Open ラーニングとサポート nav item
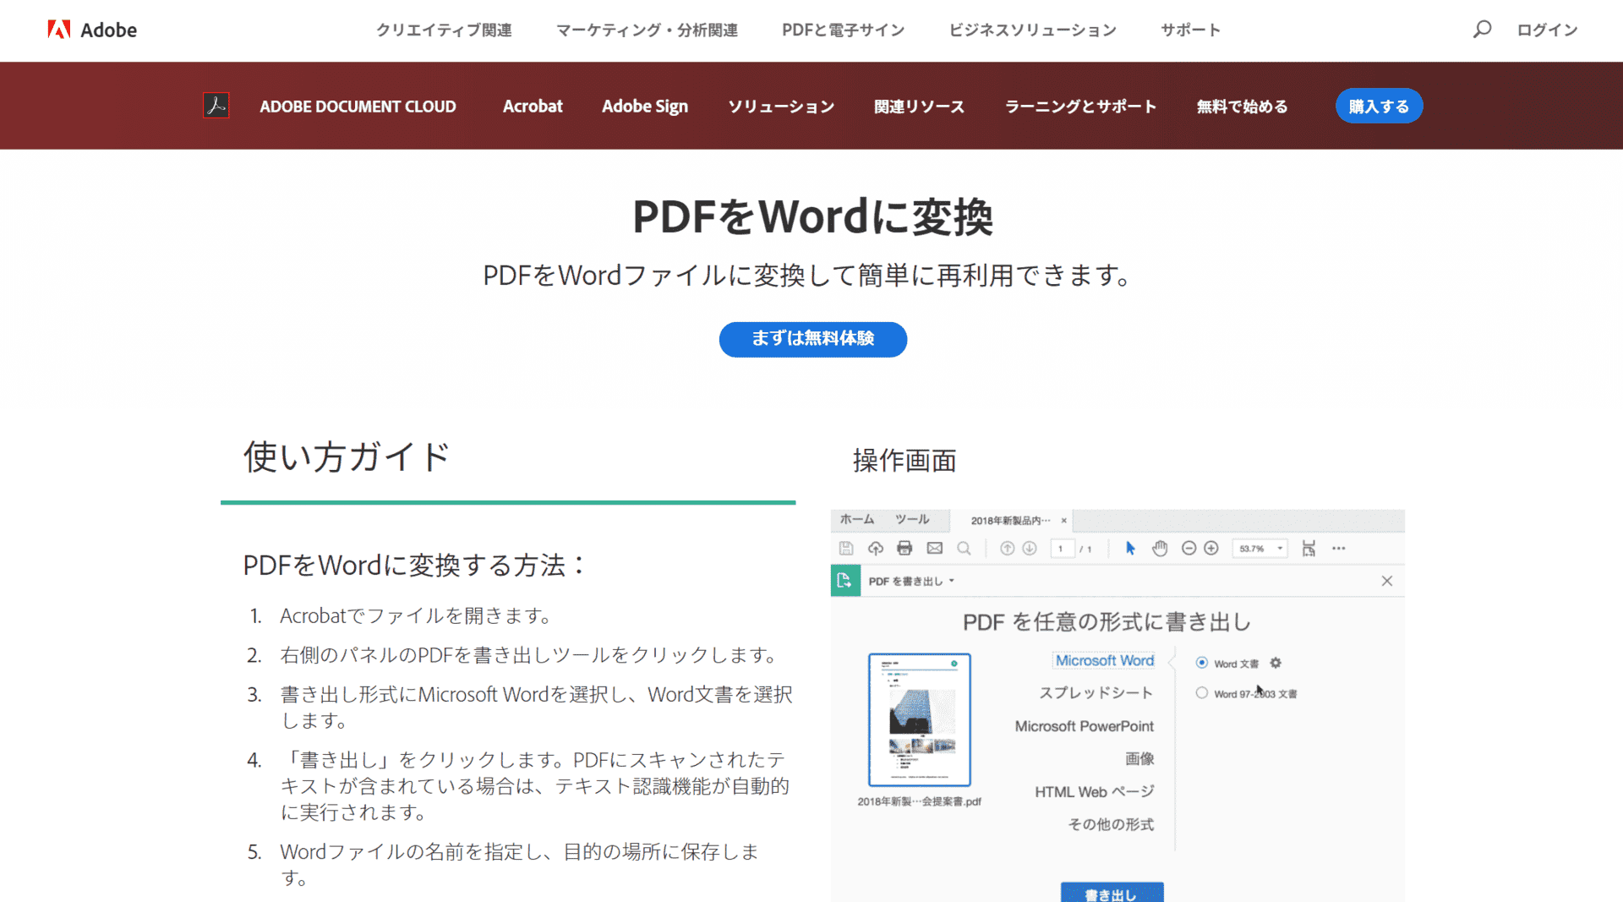Screen dimensions: 1623x902 coord(1080,107)
